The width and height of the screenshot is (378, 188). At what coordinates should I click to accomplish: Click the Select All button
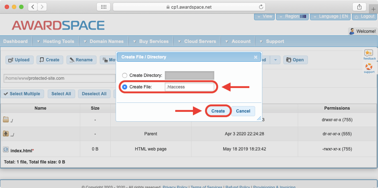point(61,94)
